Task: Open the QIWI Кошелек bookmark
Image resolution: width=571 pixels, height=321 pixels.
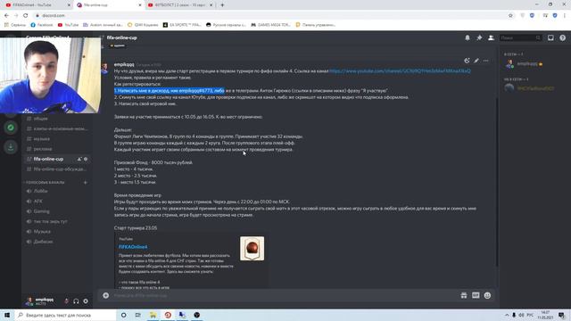Action: coord(143,25)
